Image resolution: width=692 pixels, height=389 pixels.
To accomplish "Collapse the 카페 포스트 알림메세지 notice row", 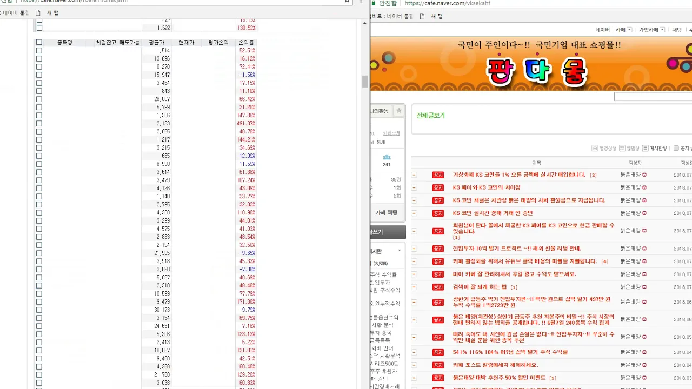I will coord(414,365).
